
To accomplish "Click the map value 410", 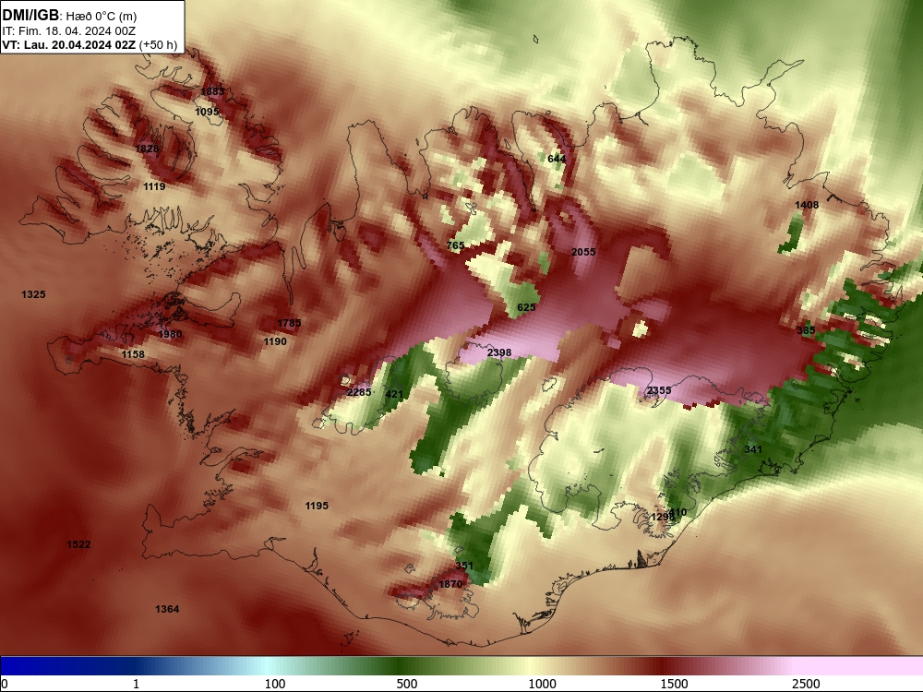I will coord(678,512).
